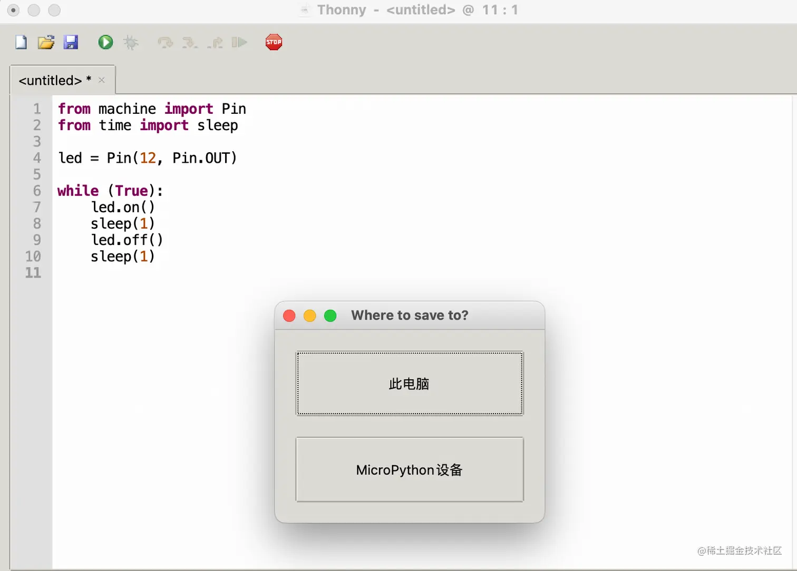Click 'sleep(1)' on line 8
This screenshot has width=797, height=571.
click(123, 223)
